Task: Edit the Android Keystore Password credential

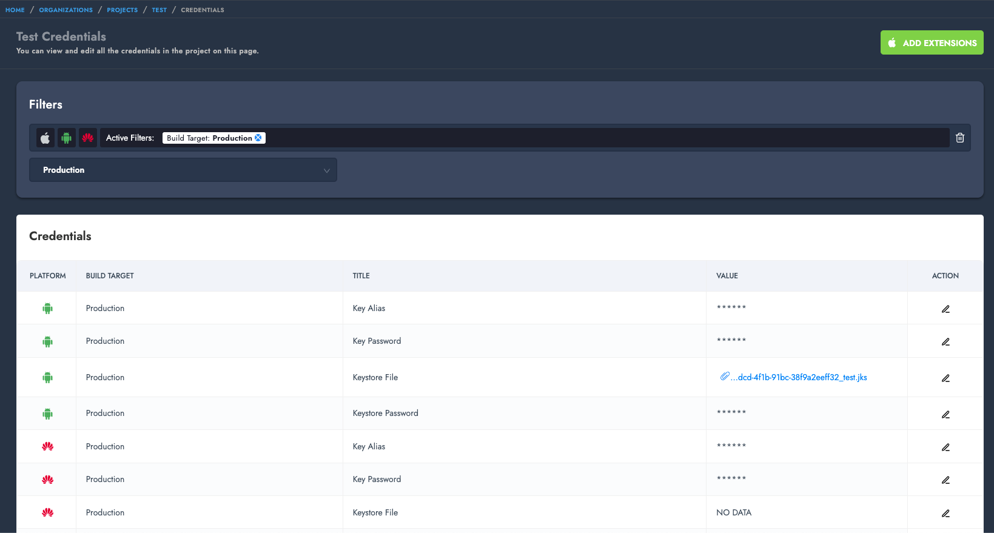Action: (x=945, y=414)
